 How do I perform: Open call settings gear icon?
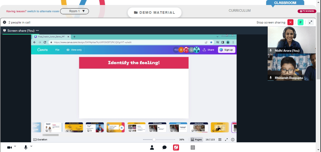(4, 22)
